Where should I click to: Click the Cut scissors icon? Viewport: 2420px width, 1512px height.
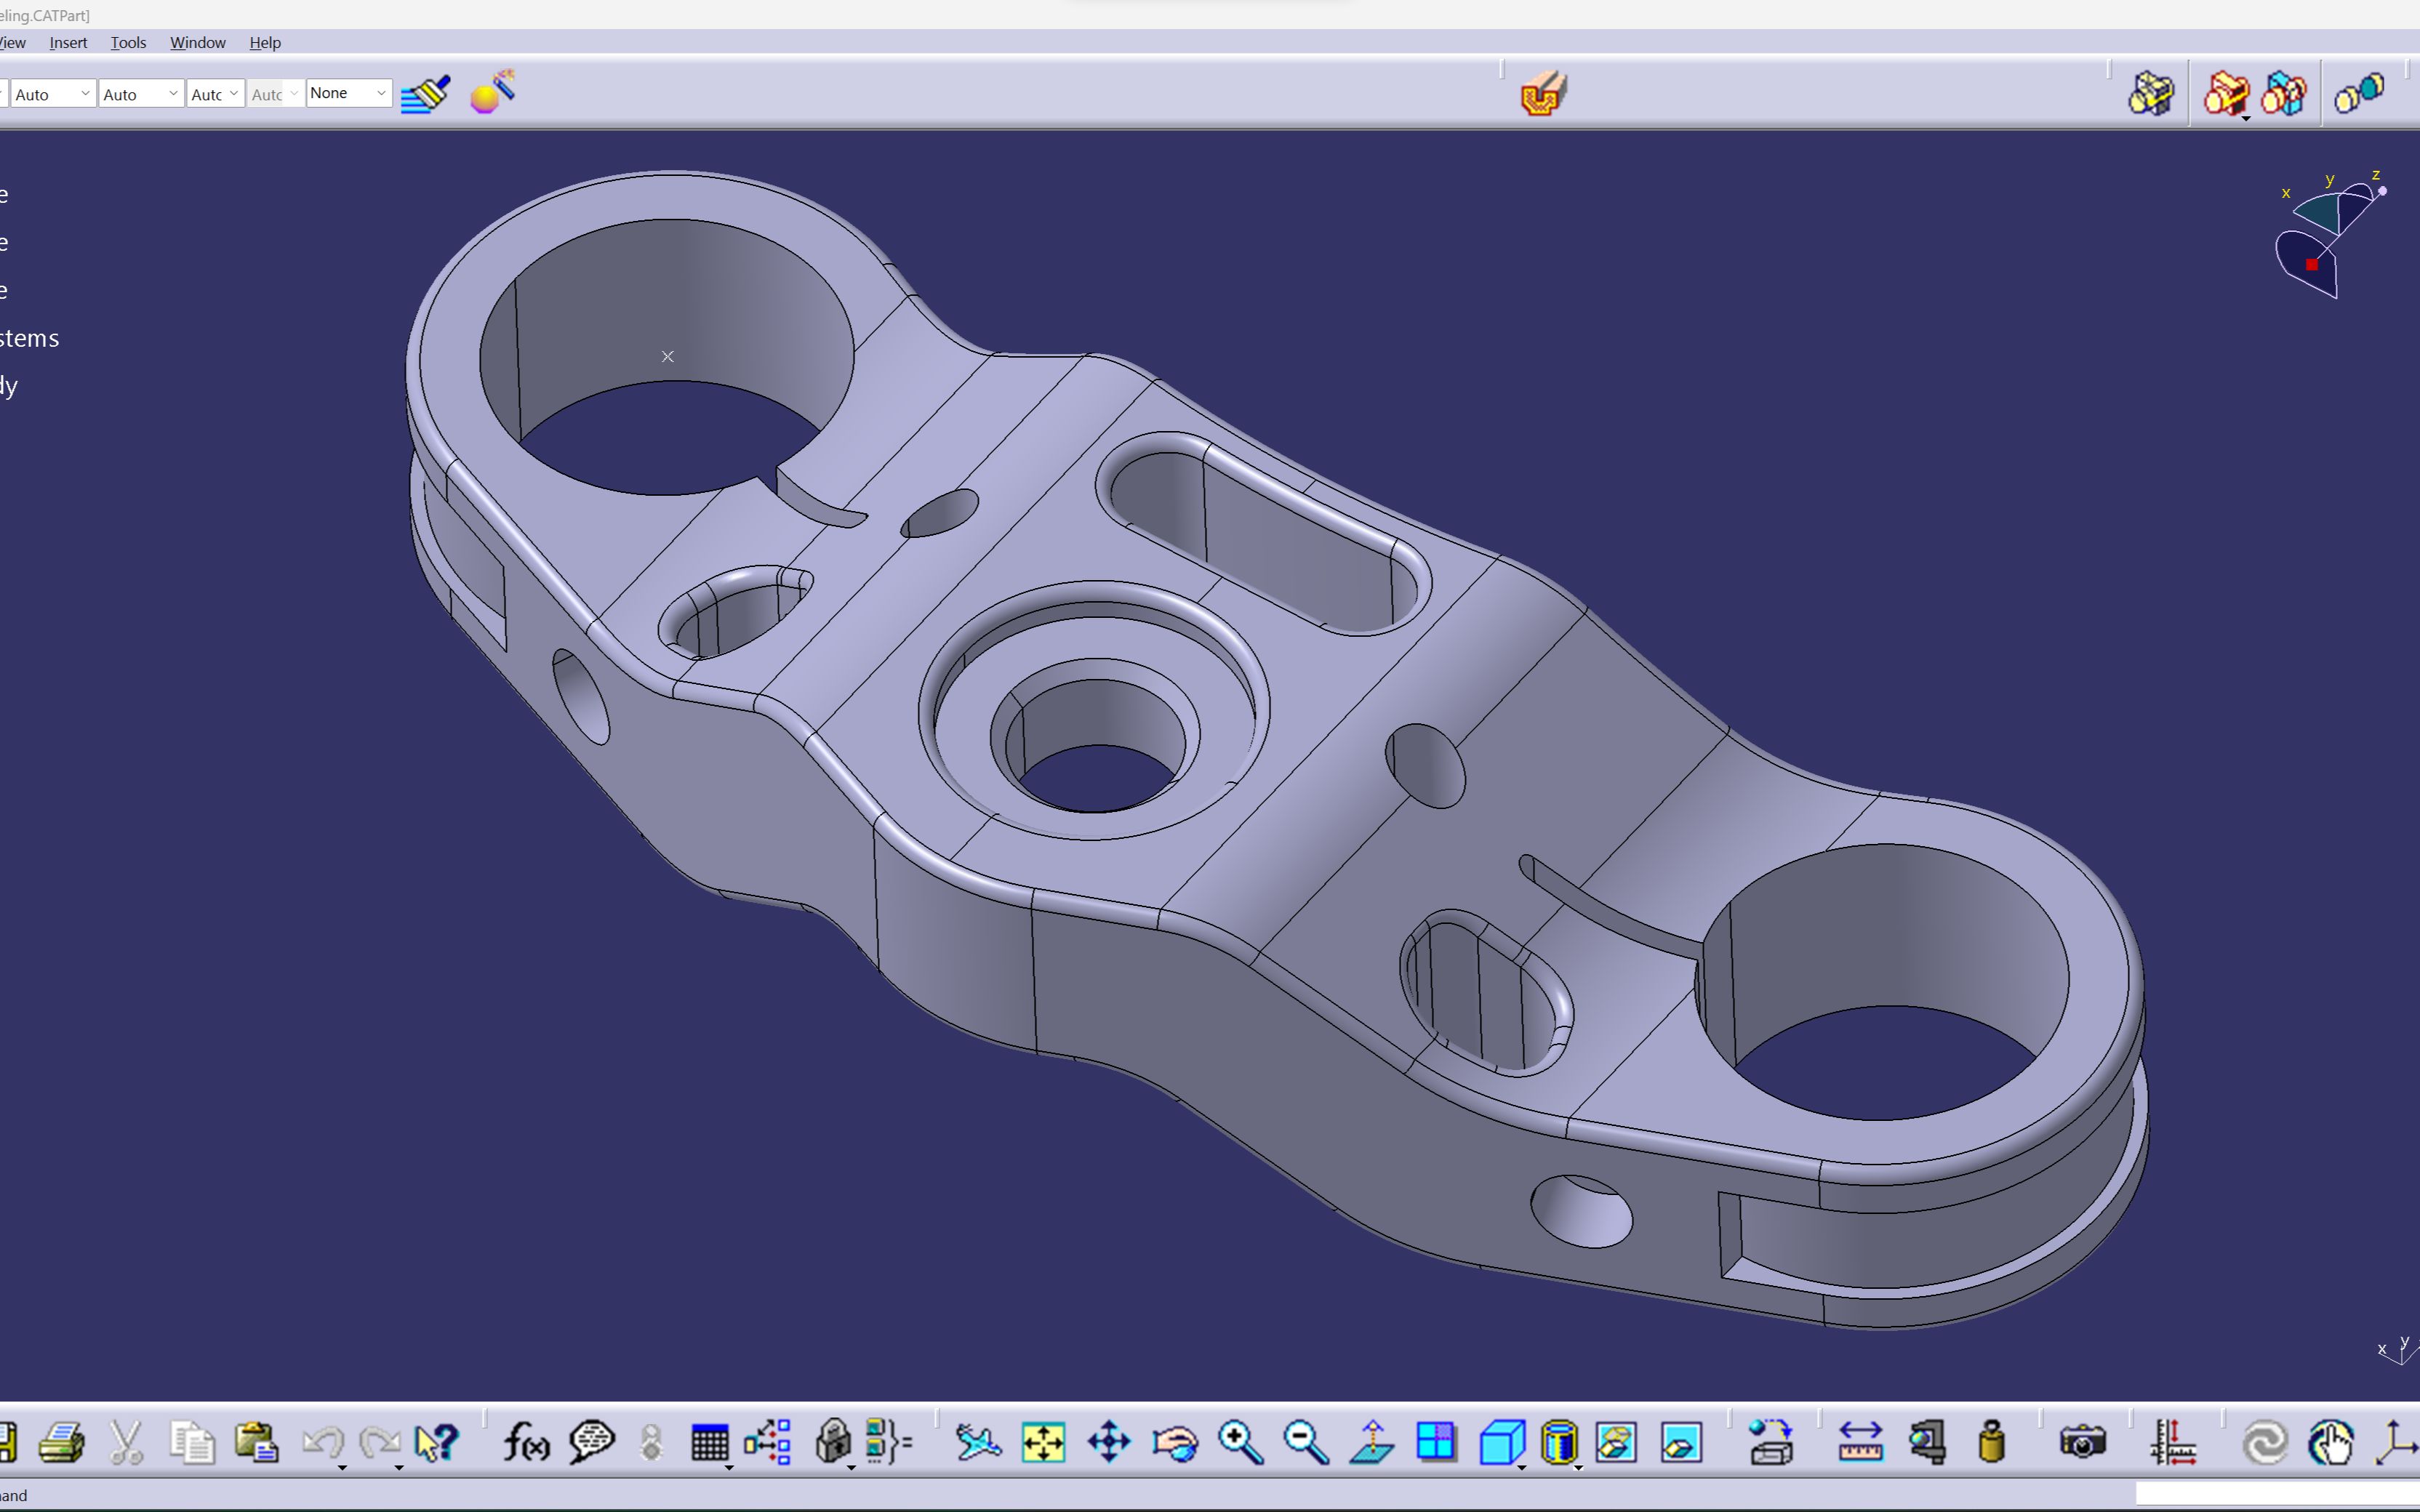126,1442
